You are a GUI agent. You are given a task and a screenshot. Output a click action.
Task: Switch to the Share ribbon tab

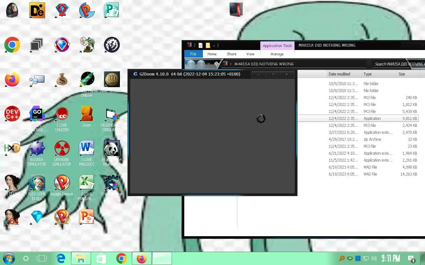231,54
